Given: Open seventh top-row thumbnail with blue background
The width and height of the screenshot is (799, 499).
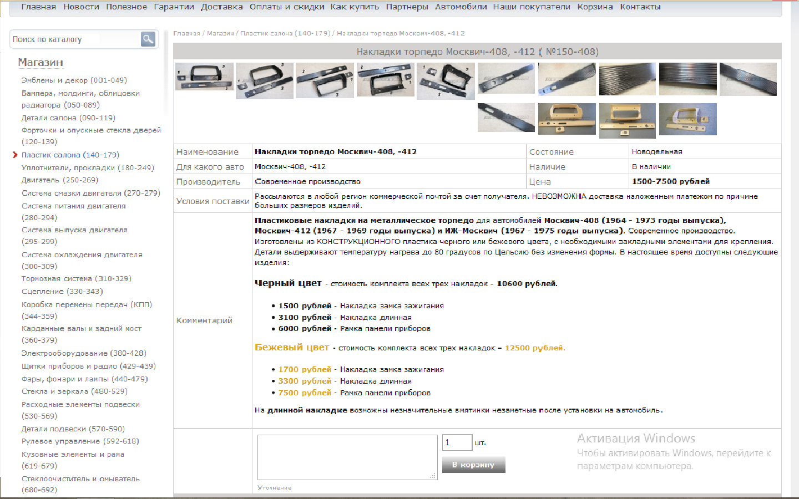Looking at the screenshot, I should coord(567,79).
